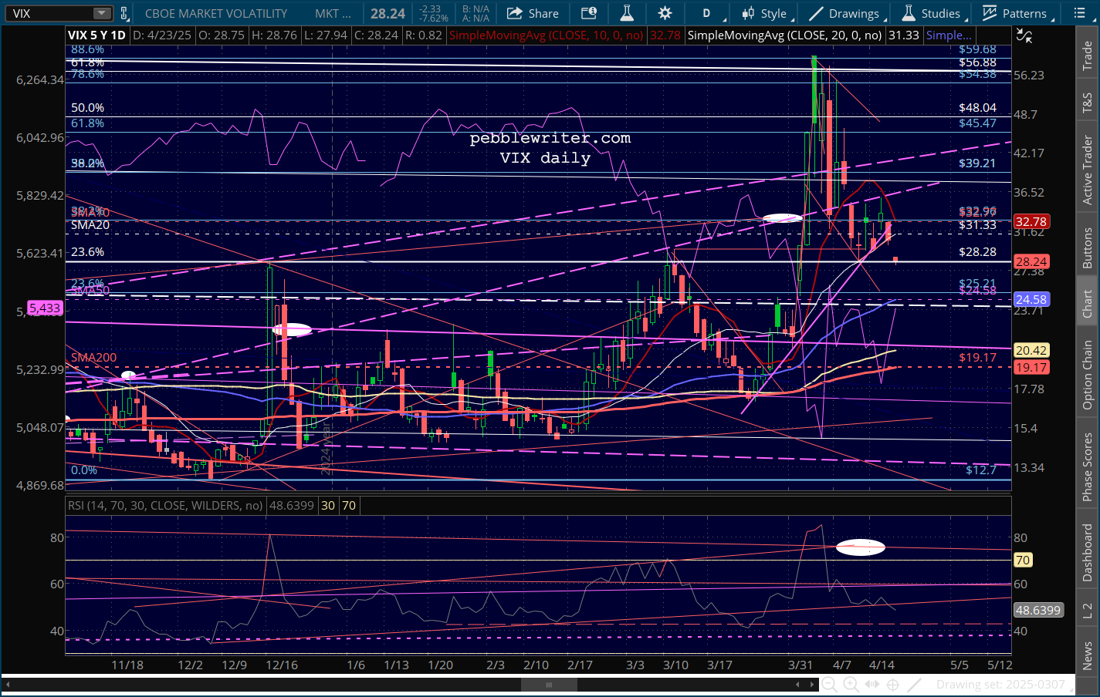Activate the line drawing tool icon

(915, 685)
